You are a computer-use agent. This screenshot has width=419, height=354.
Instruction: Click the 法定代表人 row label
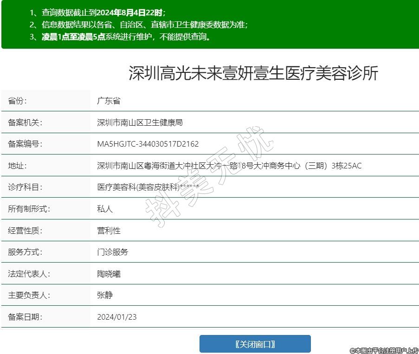(29, 274)
